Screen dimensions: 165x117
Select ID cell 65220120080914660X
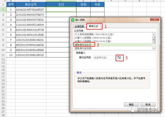pyautogui.click(x=31, y=45)
